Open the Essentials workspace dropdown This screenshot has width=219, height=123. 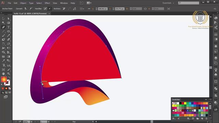[168, 3]
